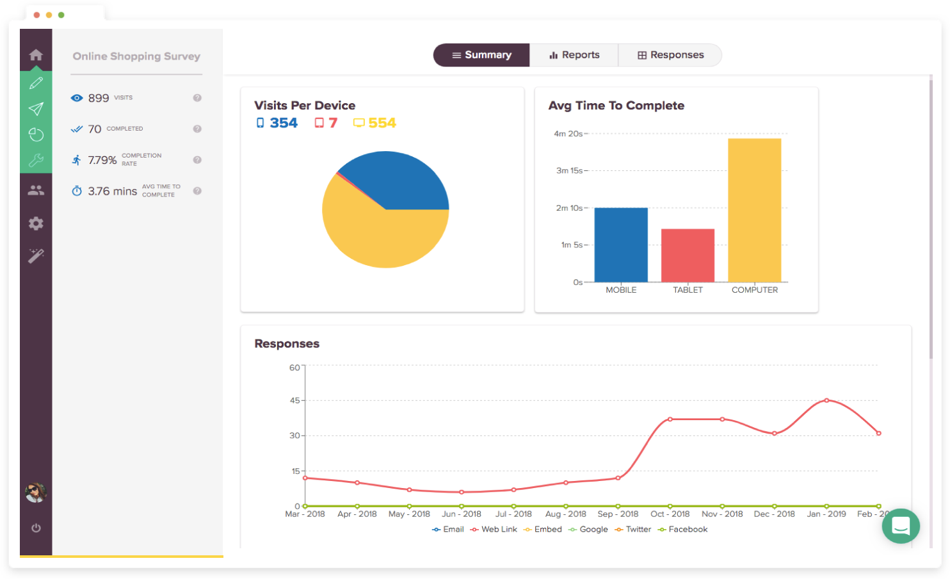Open the contacts/audience people icon

coord(36,189)
